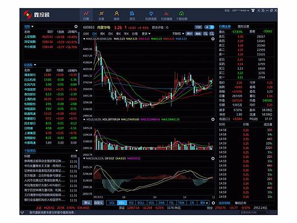Open the user account dropdown in title bar

[248, 11]
